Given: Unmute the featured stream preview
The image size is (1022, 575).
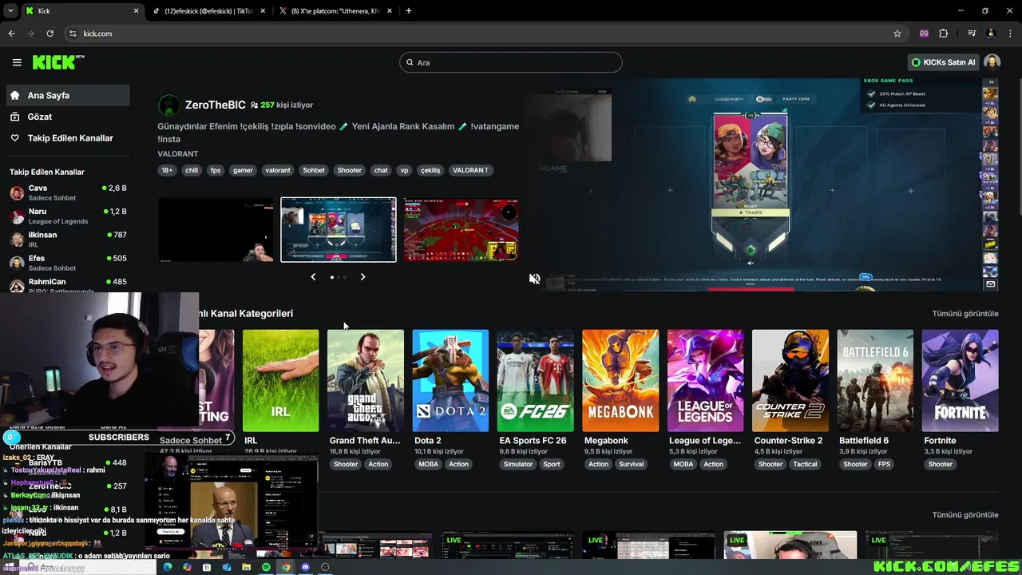Looking at the screenshot, I should click(534, 279).
